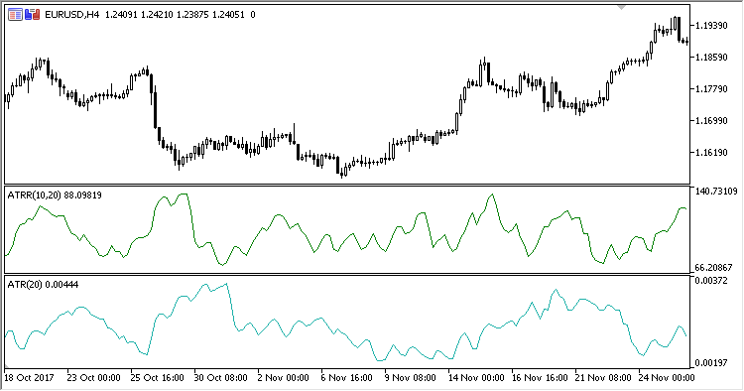
Task: Click the 25 Oct 16:00 time label
Action: [x=157, y=378]
